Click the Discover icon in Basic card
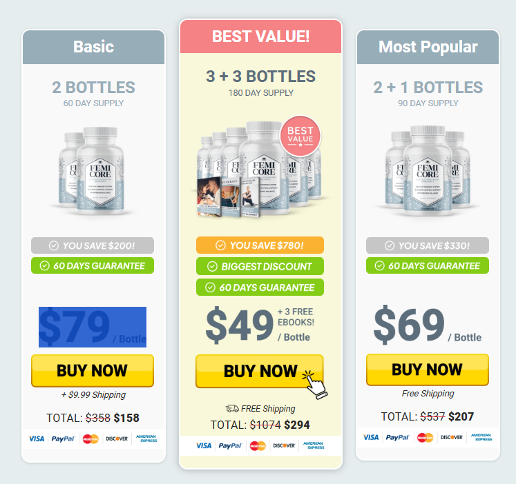 [117, 438]
